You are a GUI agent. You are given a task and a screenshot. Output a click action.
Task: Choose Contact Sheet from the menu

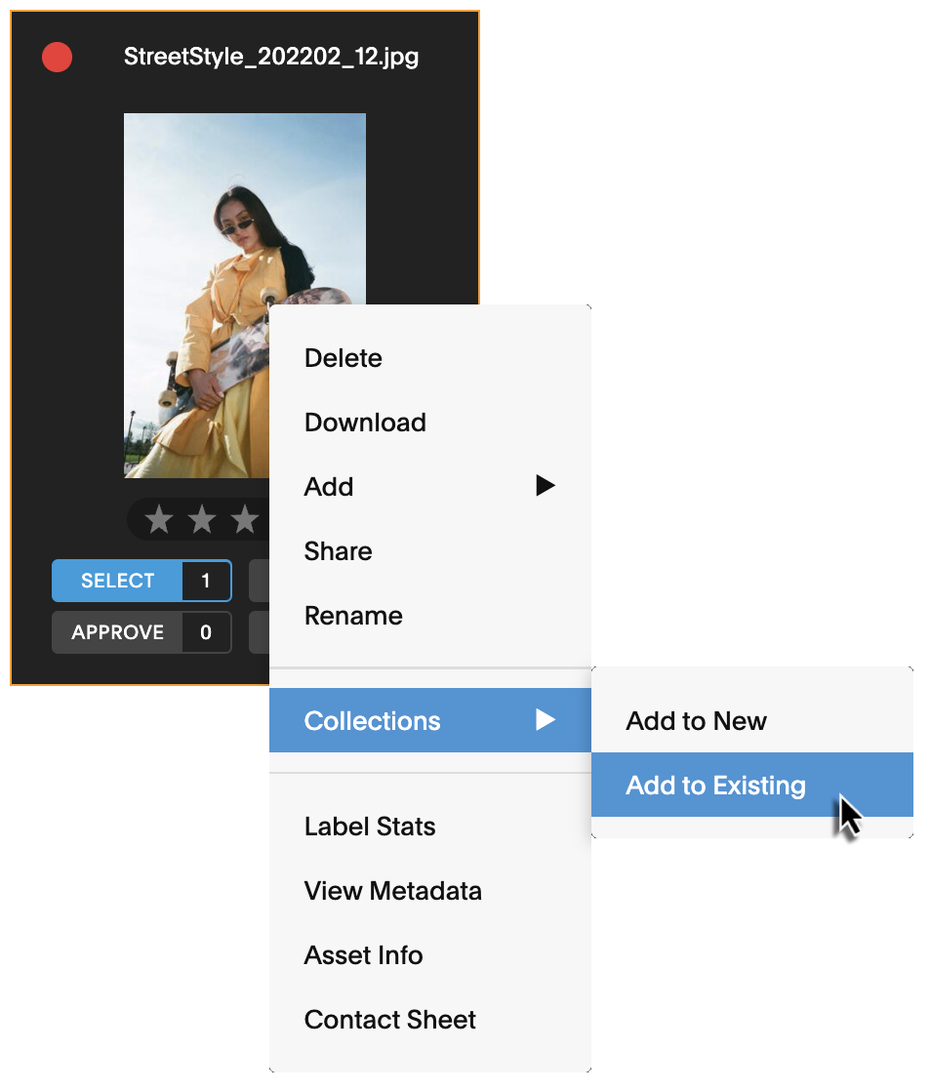(430, 1020)
